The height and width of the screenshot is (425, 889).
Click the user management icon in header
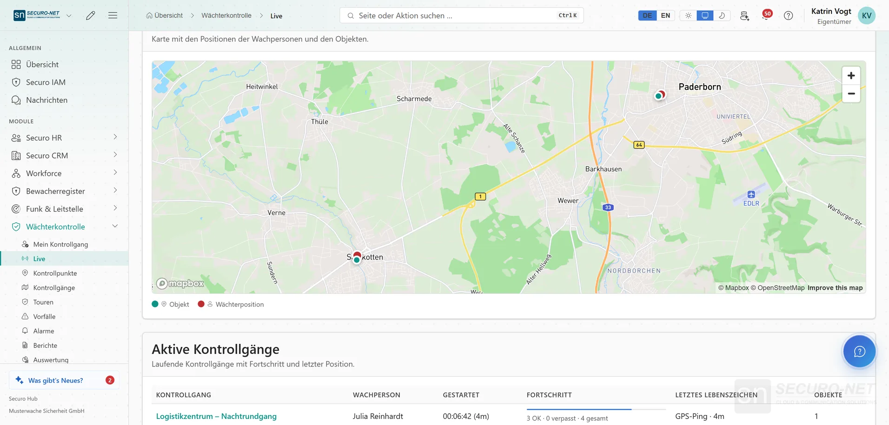pyautogui.click(x=744, y=15)
